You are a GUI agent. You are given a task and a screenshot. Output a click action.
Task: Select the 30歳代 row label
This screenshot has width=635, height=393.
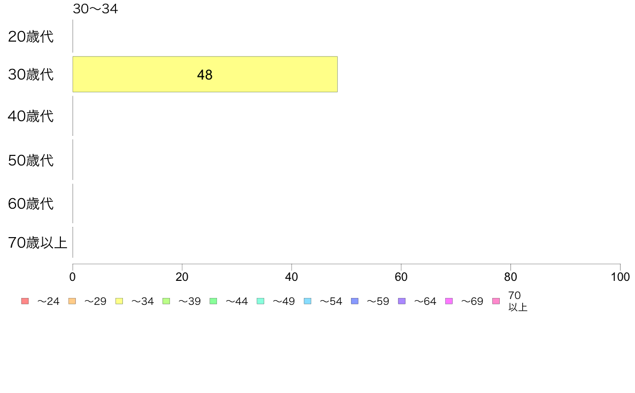(x=31, y=74)
